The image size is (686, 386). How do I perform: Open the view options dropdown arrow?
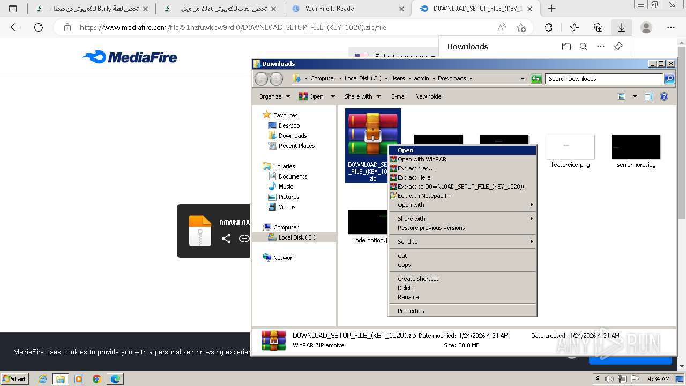(635, 96)
